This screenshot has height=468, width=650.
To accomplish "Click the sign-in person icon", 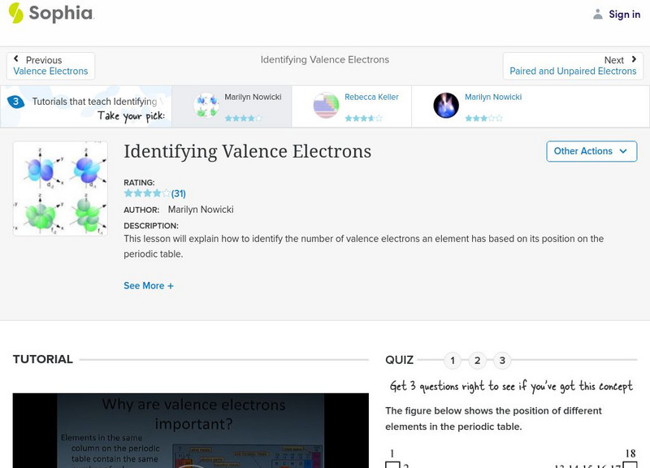I will click(596, 14).
